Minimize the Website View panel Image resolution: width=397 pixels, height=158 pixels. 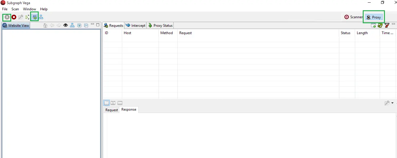click(92, 24)
